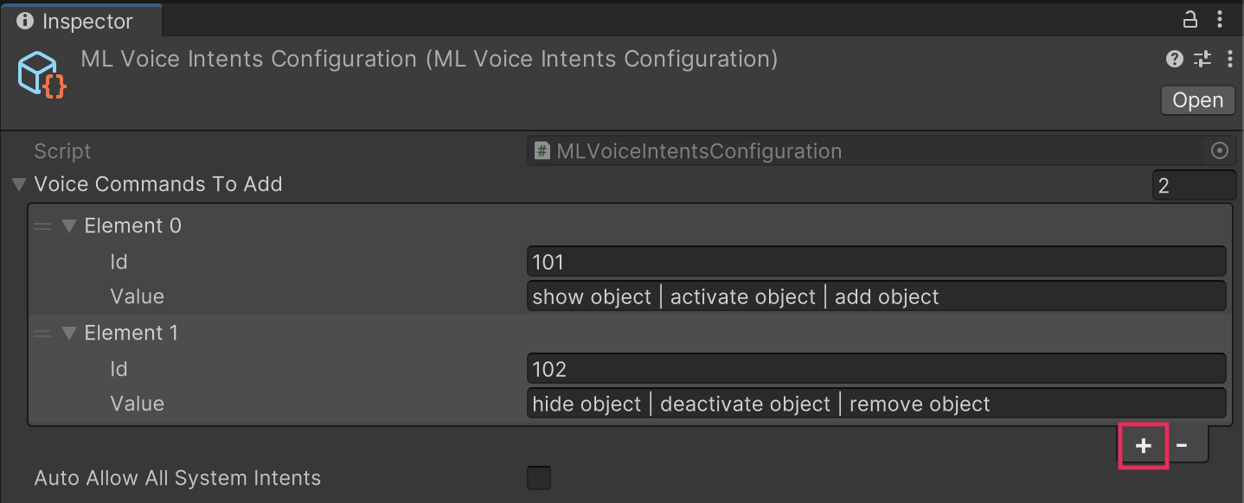Open the component three-dot context menu

(x=1229, y=59)
